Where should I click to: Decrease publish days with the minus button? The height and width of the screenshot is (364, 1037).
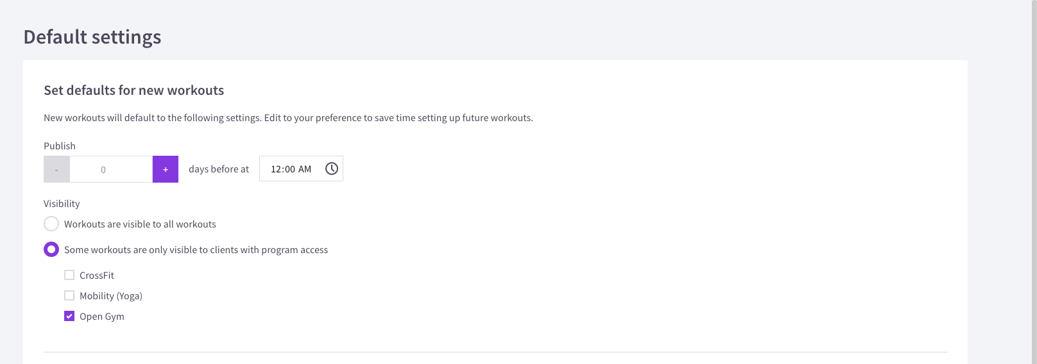coord(56,169)
